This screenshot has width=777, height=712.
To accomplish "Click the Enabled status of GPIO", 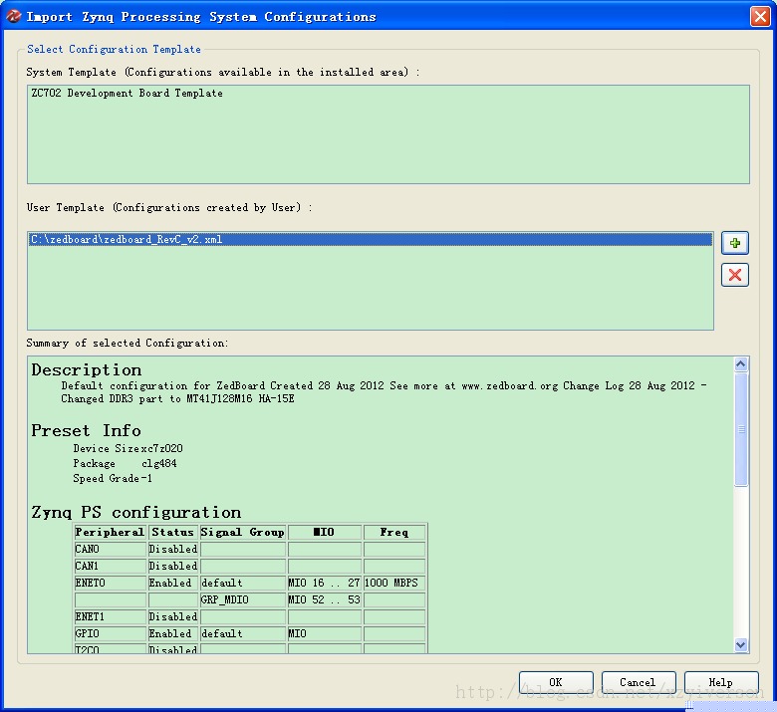I will click(x=172, y=633).
